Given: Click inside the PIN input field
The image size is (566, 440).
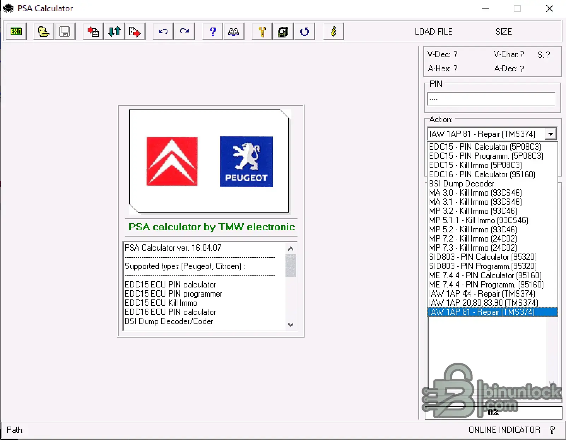Looking at the screenshot, I should tap(491, 99).
